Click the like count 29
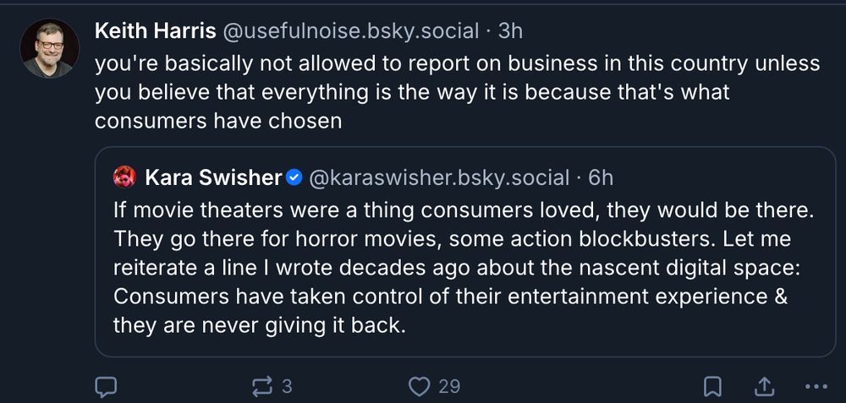Viewport: 846px width, 403px height. [x=449, y=386]
